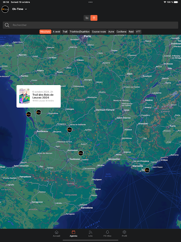This screenshot has width=181, height=242.
Task: Click the Genève label on the map
Action: pyautogui.click(x=149, y=100)
